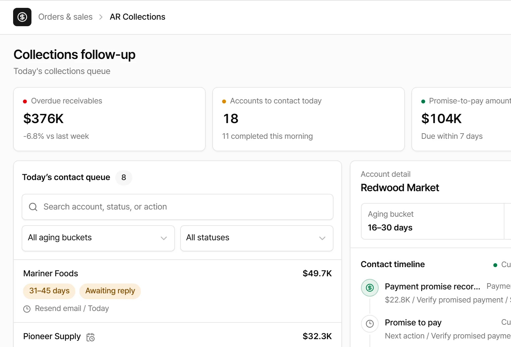Select the Mariner Foods account row
The width and height of the screenshot is (511, 347).
point(178,291)
